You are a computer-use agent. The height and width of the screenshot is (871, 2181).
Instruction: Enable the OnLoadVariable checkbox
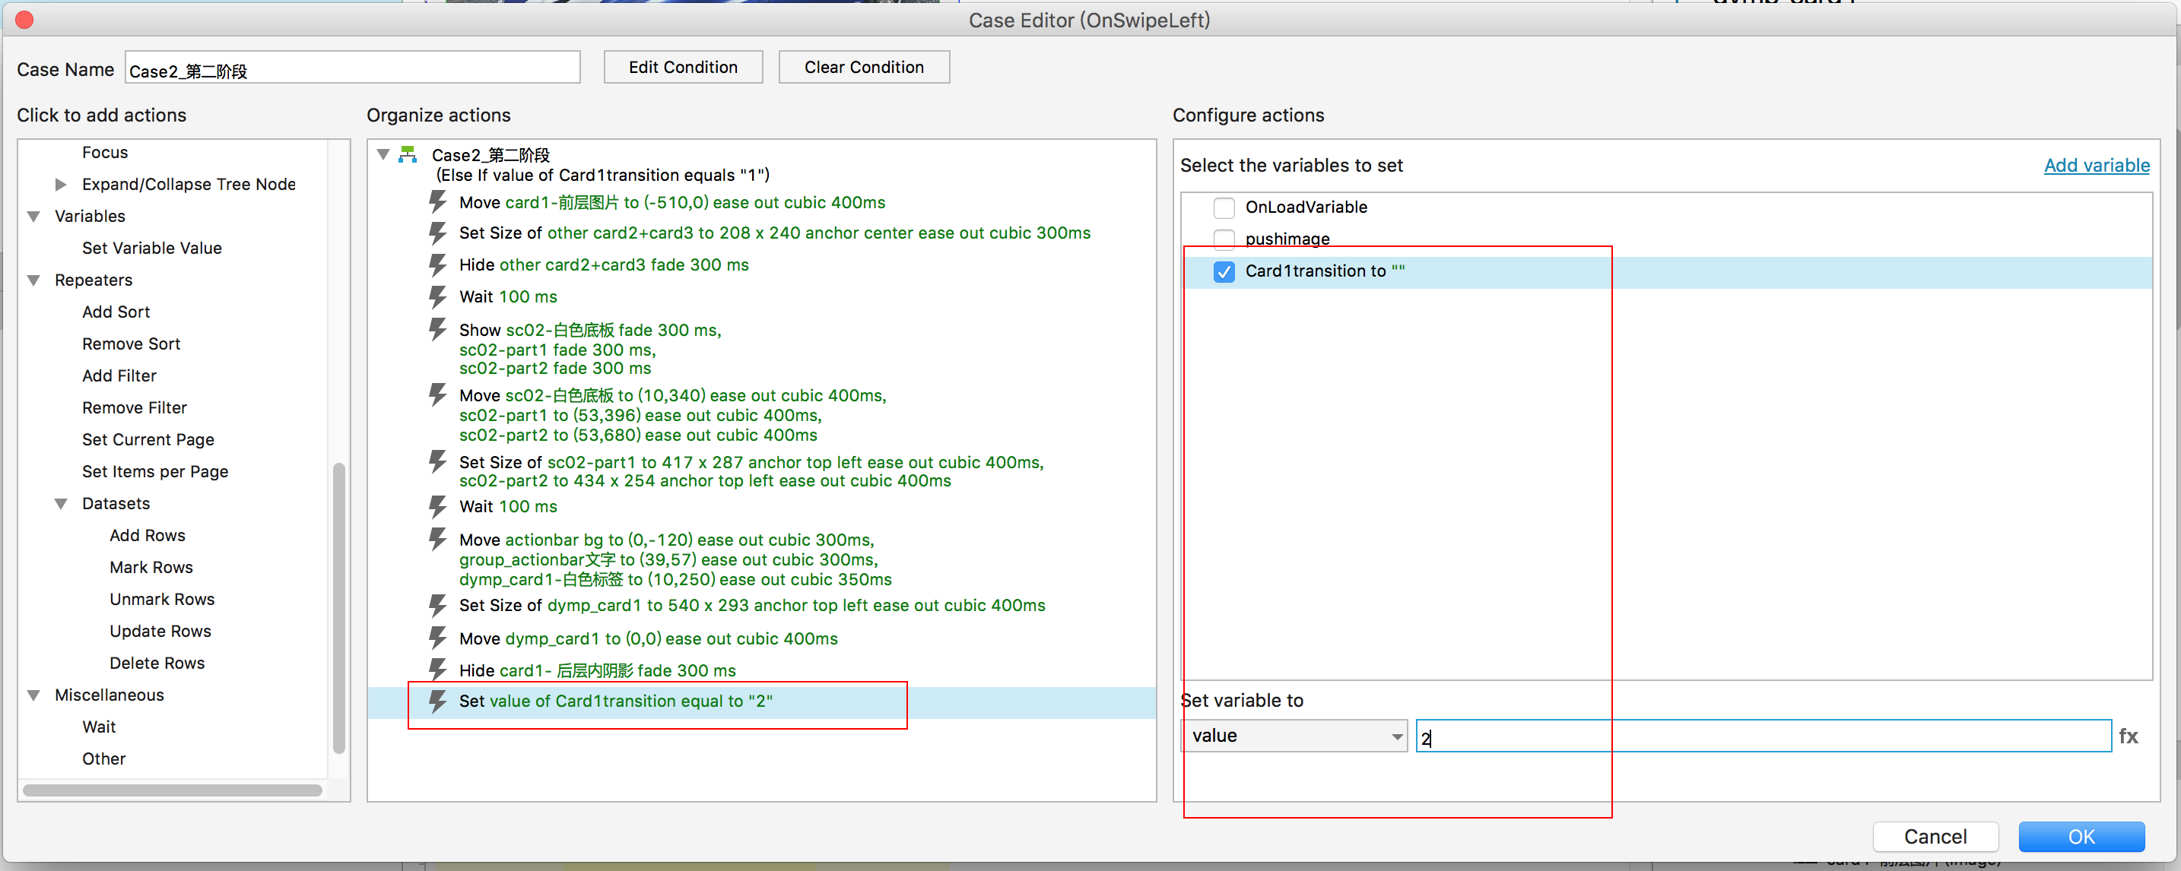1224,207
